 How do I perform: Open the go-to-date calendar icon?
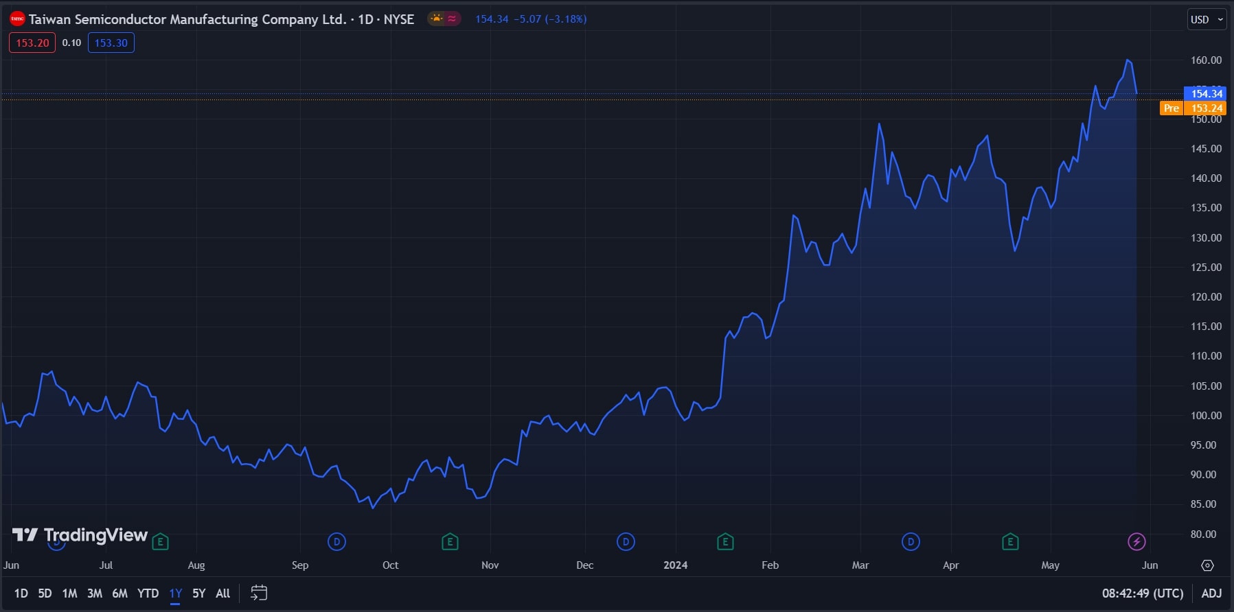tap(259, 593)
